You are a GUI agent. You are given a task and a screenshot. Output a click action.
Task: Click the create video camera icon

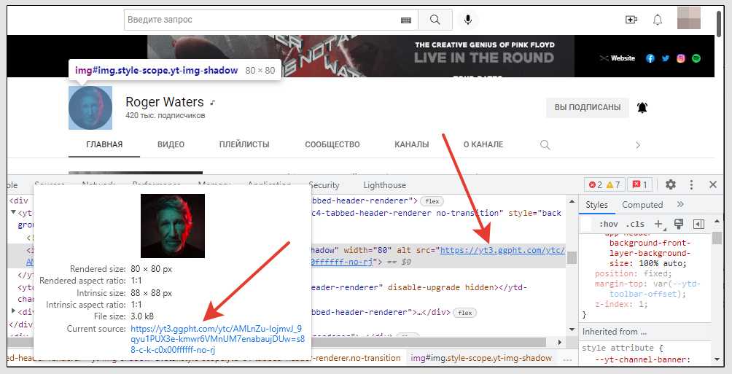point(631,20)
